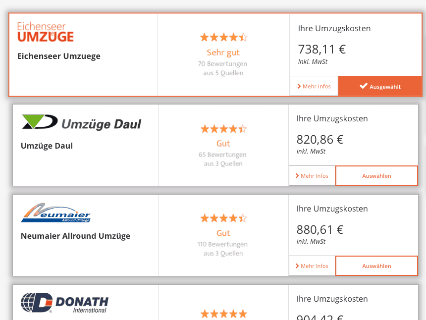Click the 820,86 € price
Viewport: 426px width, 320px height.
click(x=320, y=140)
